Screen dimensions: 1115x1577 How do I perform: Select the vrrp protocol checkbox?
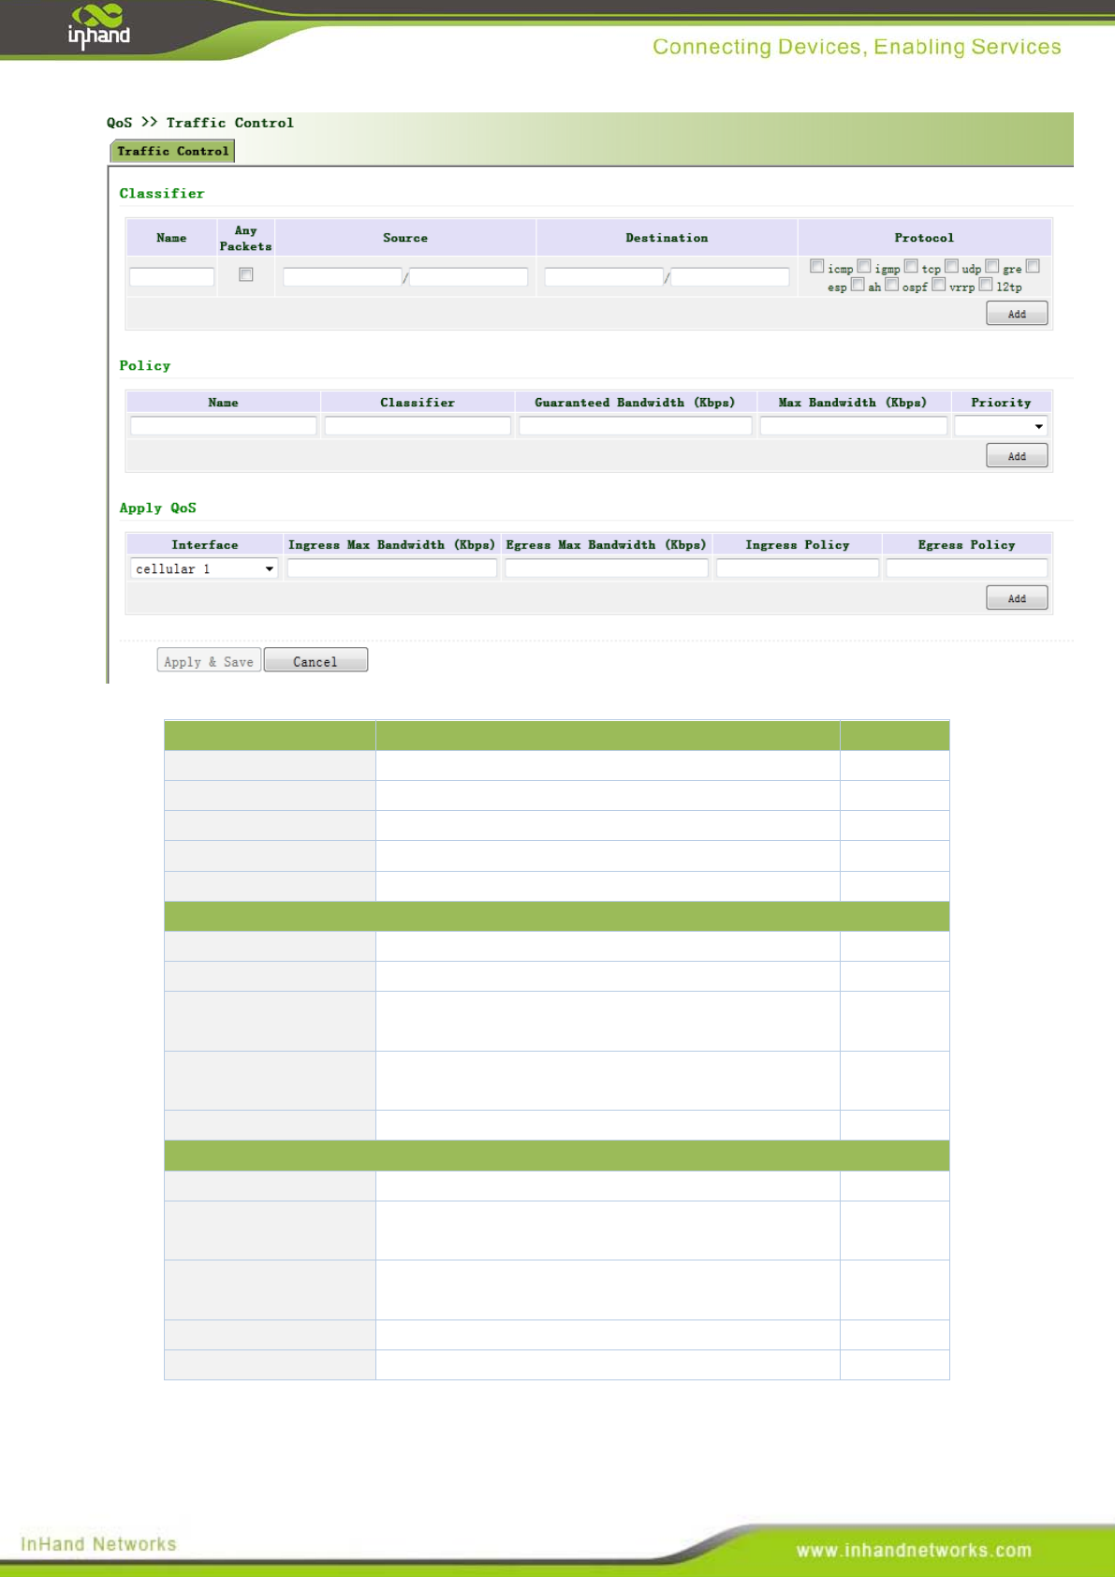[x=939, y=284]
